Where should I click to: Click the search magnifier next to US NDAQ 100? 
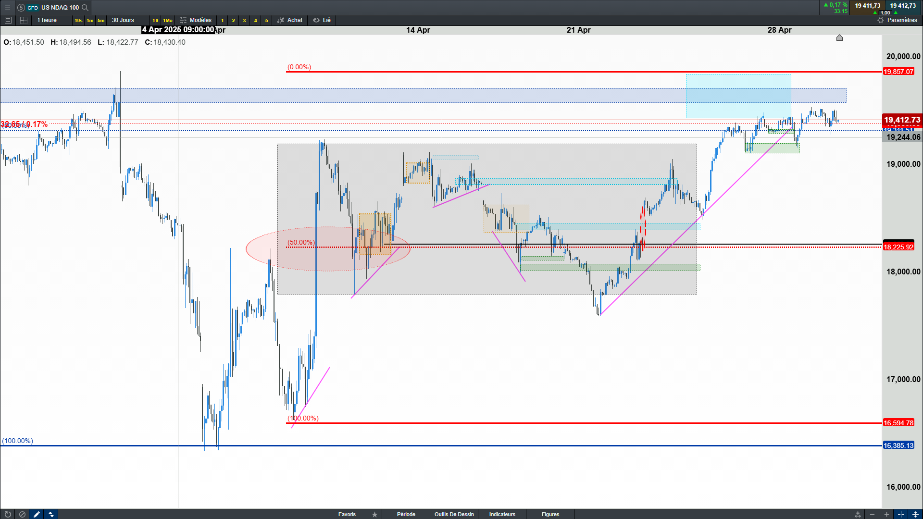tap(85, 7)
